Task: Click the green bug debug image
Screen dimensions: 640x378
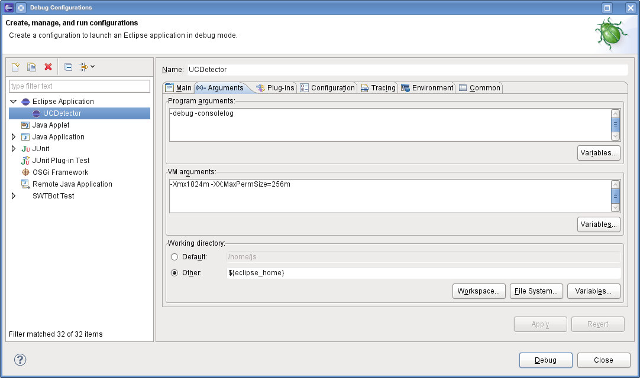Action: [x=612, y=34]
